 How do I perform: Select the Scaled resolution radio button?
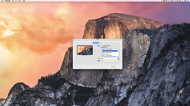click(101, 47)
